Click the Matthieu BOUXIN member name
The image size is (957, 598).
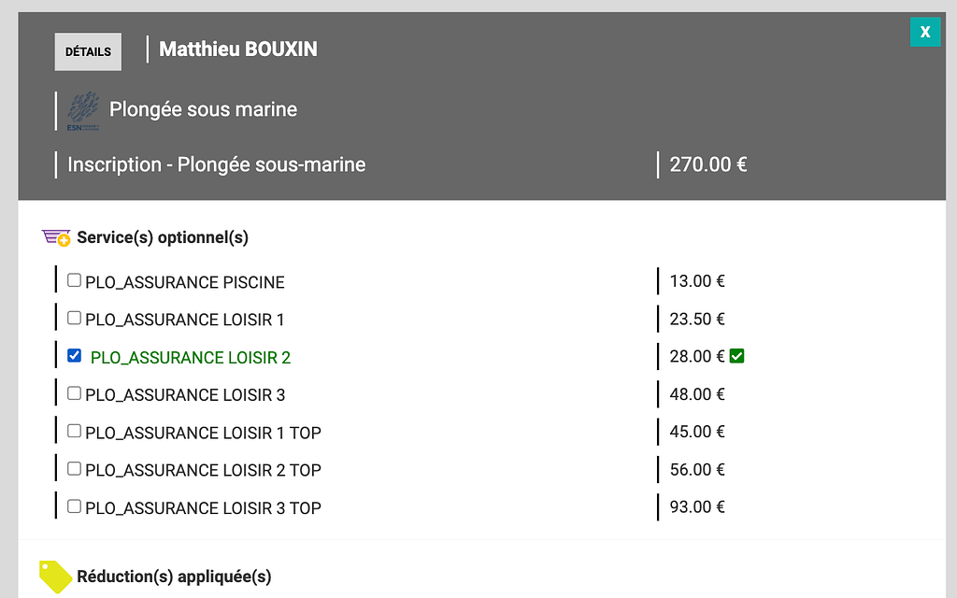pyautogui.click(x=238, y=50)
